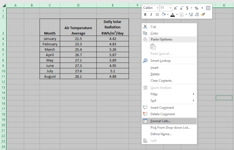Click the Format Painter brush icon
Screen dimensions: 234x150
(x=203, y=14)
